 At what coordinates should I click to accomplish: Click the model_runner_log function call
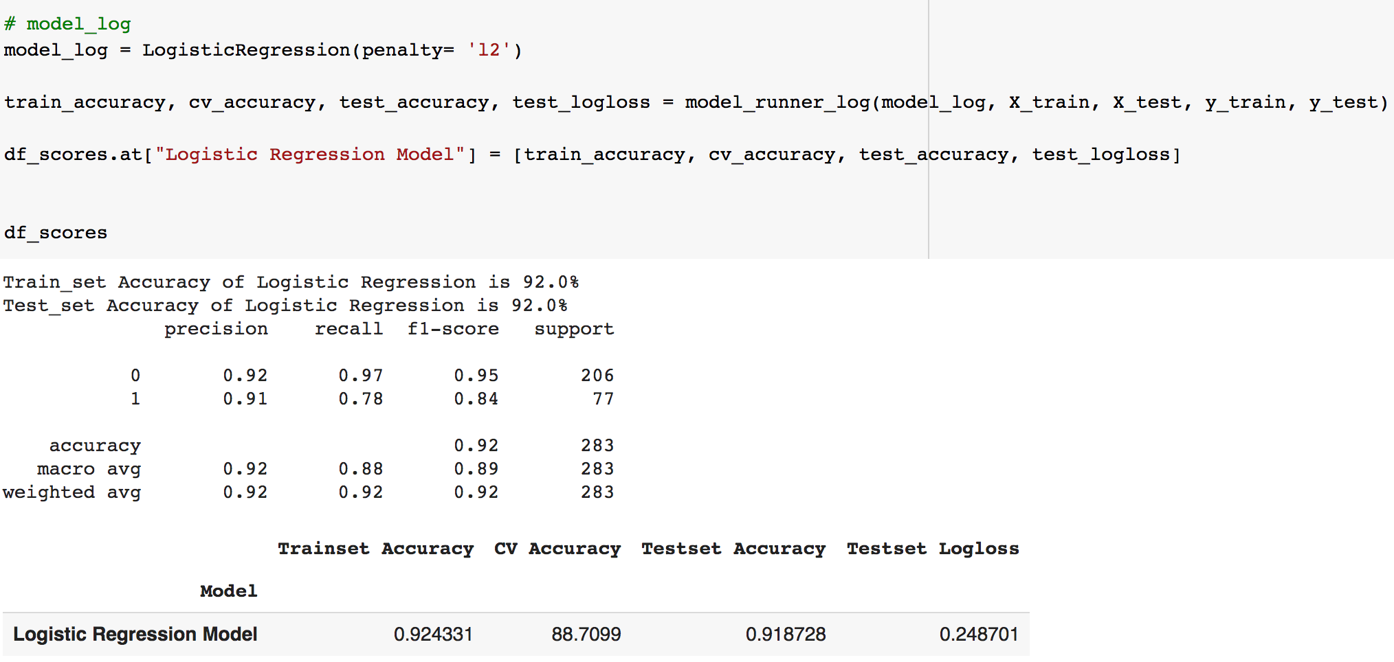click(777, 102)
